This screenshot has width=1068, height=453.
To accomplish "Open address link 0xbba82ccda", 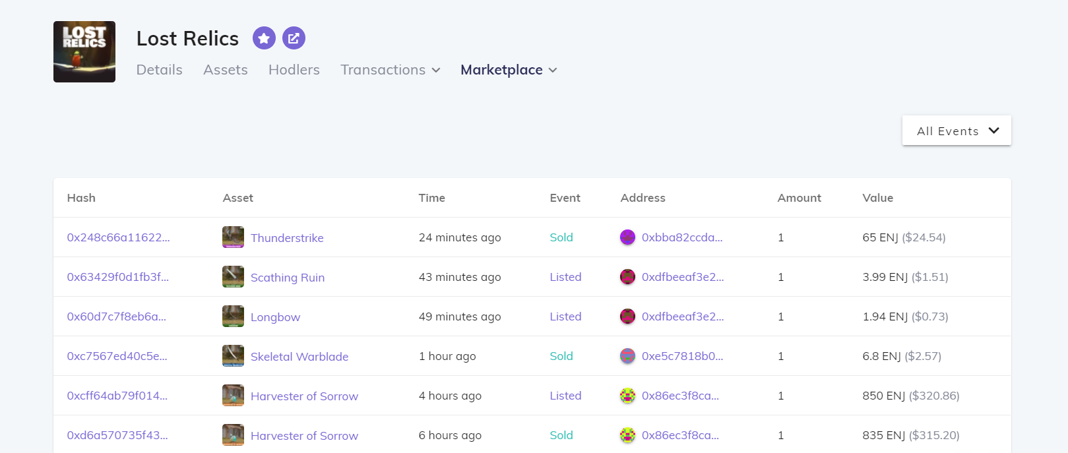I will point(682,237).
